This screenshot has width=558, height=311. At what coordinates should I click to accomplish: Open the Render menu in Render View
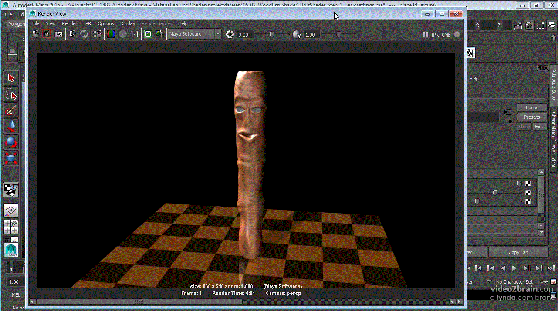pos(69,23)
